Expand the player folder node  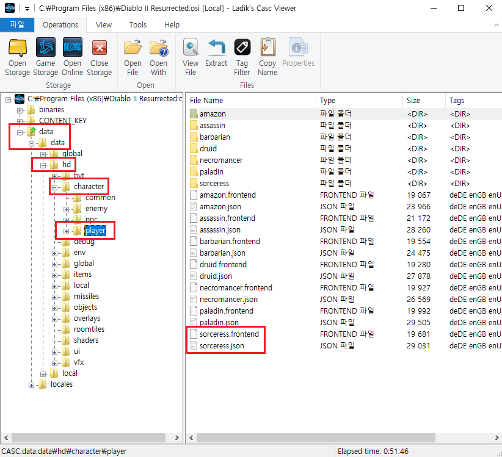(x=67, y=231)
